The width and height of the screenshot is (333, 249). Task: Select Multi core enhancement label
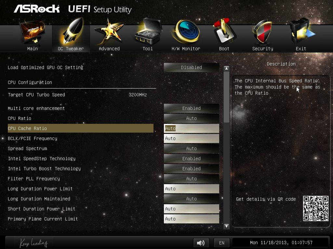click(x=36, y=108)
